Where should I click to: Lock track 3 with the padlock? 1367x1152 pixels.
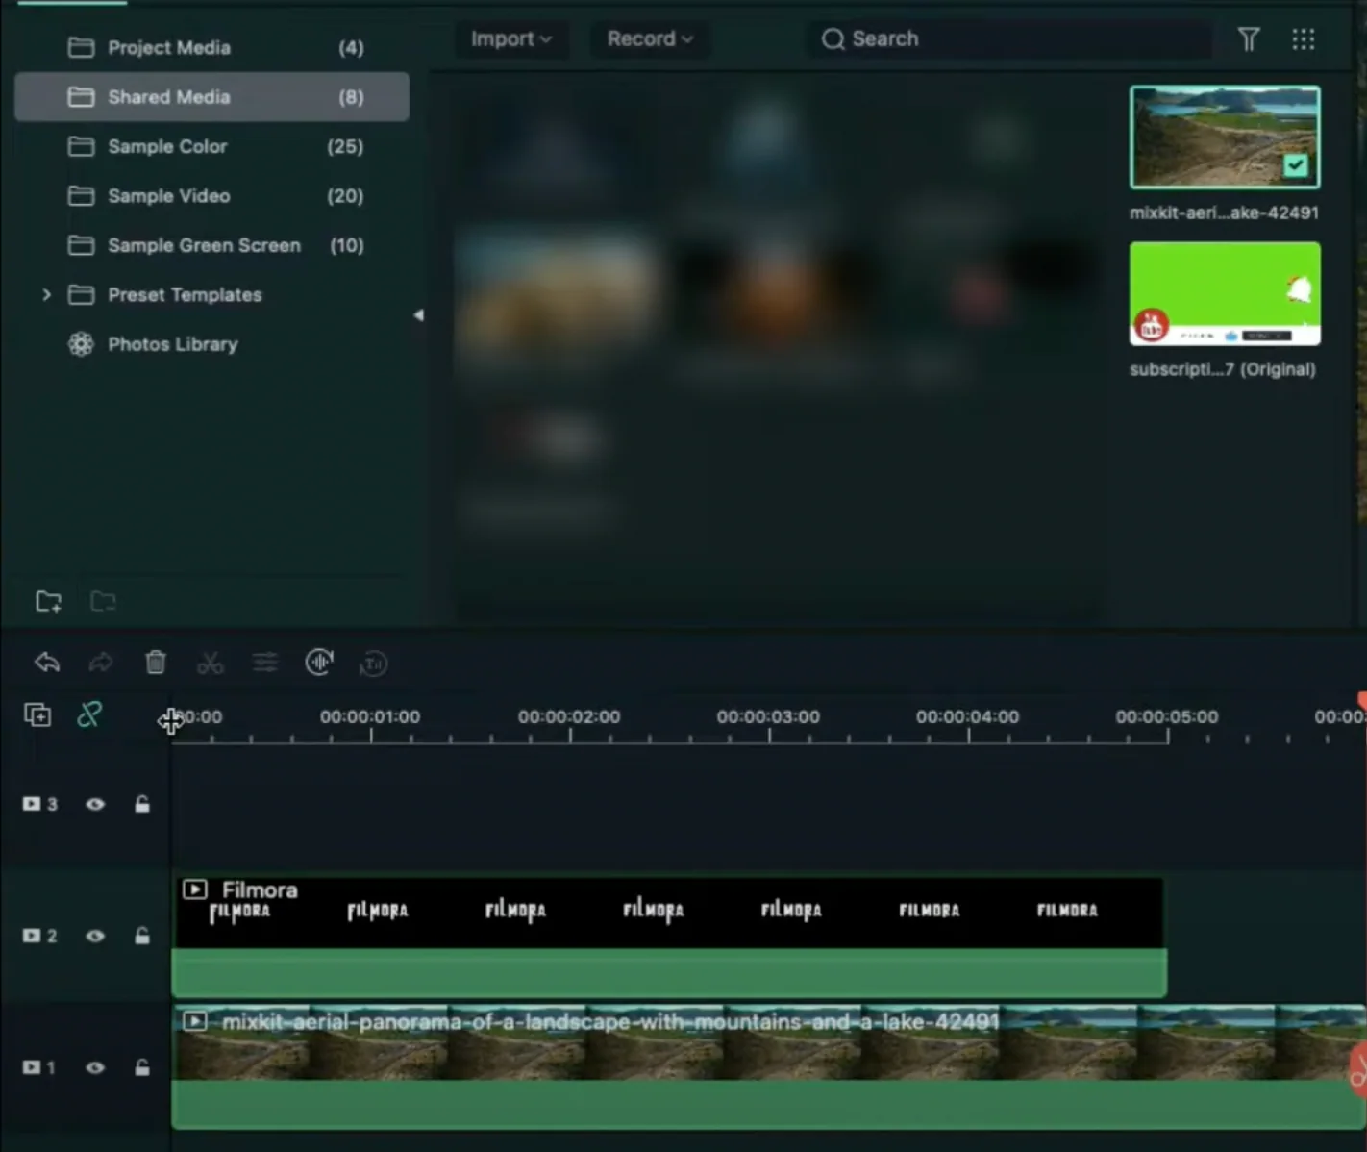(x=142, y=804)
